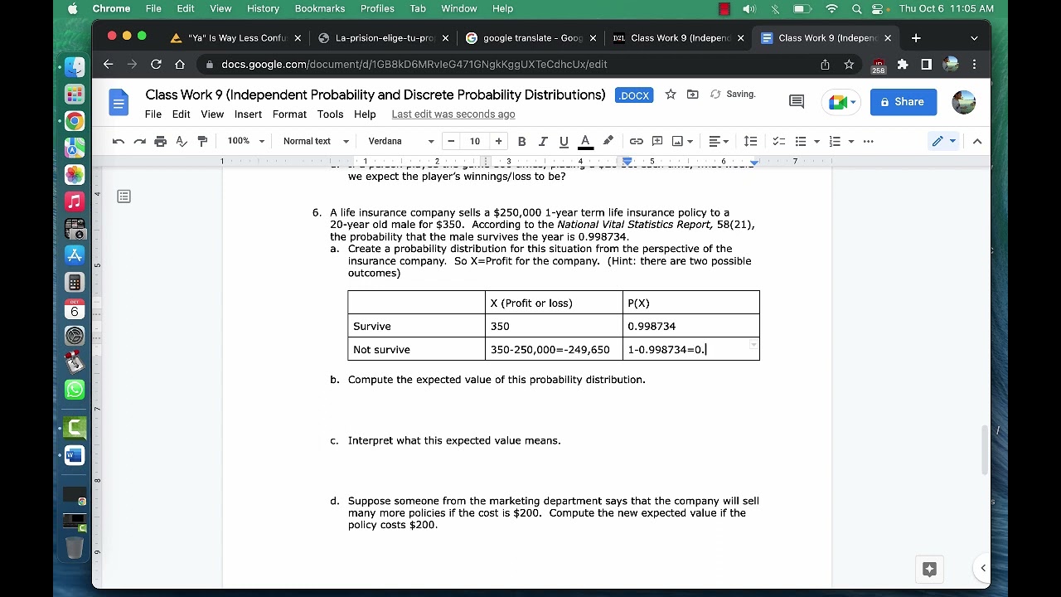Create a numbered list
Screen dimensions: 1061x597
coord(835,141)
